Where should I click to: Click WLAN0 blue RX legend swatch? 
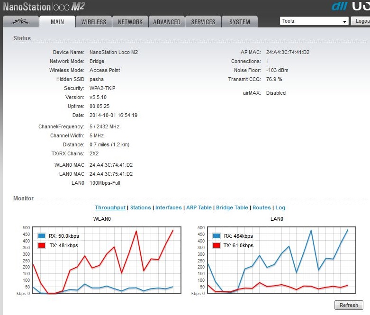click(x=42, y=236)
